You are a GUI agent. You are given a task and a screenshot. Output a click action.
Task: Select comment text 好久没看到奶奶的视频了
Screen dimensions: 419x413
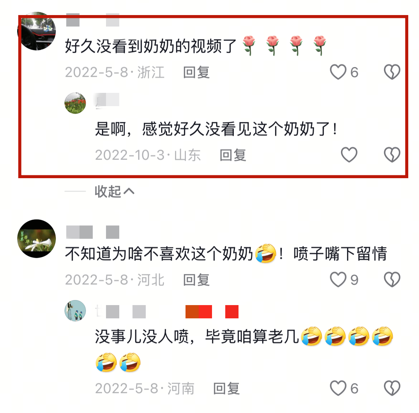coord(151,46)
